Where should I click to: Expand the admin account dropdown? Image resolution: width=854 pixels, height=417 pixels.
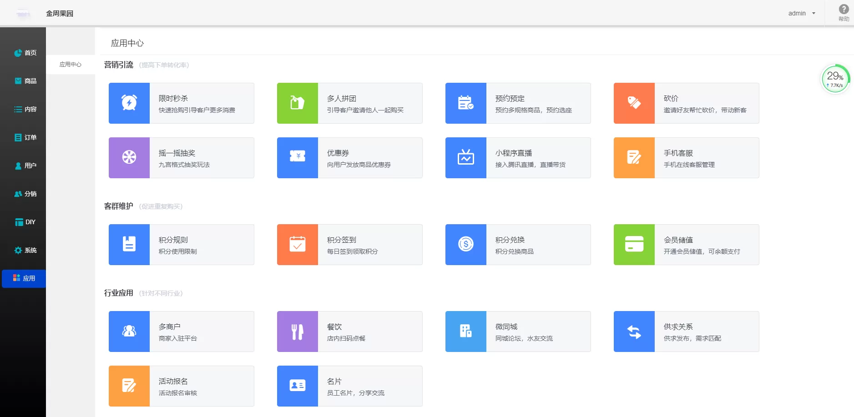pyautogui.click(x=802, y=13)
